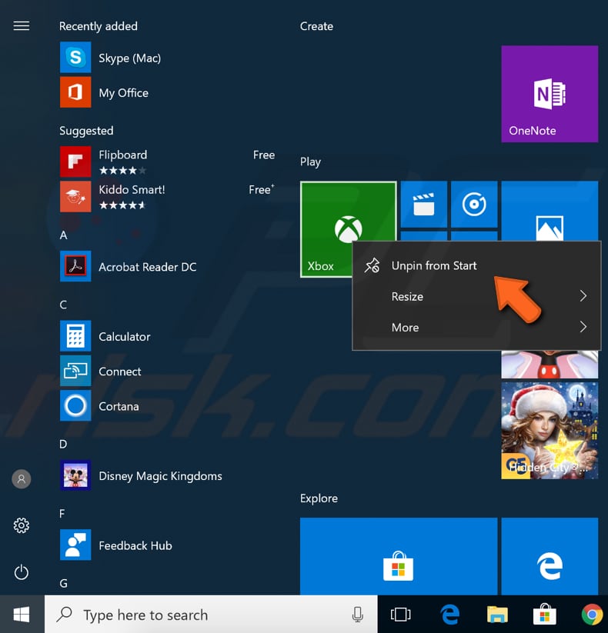608x633 pixels.
Task: Expand the Resize chevron arrow
Action: click(583, 296)
